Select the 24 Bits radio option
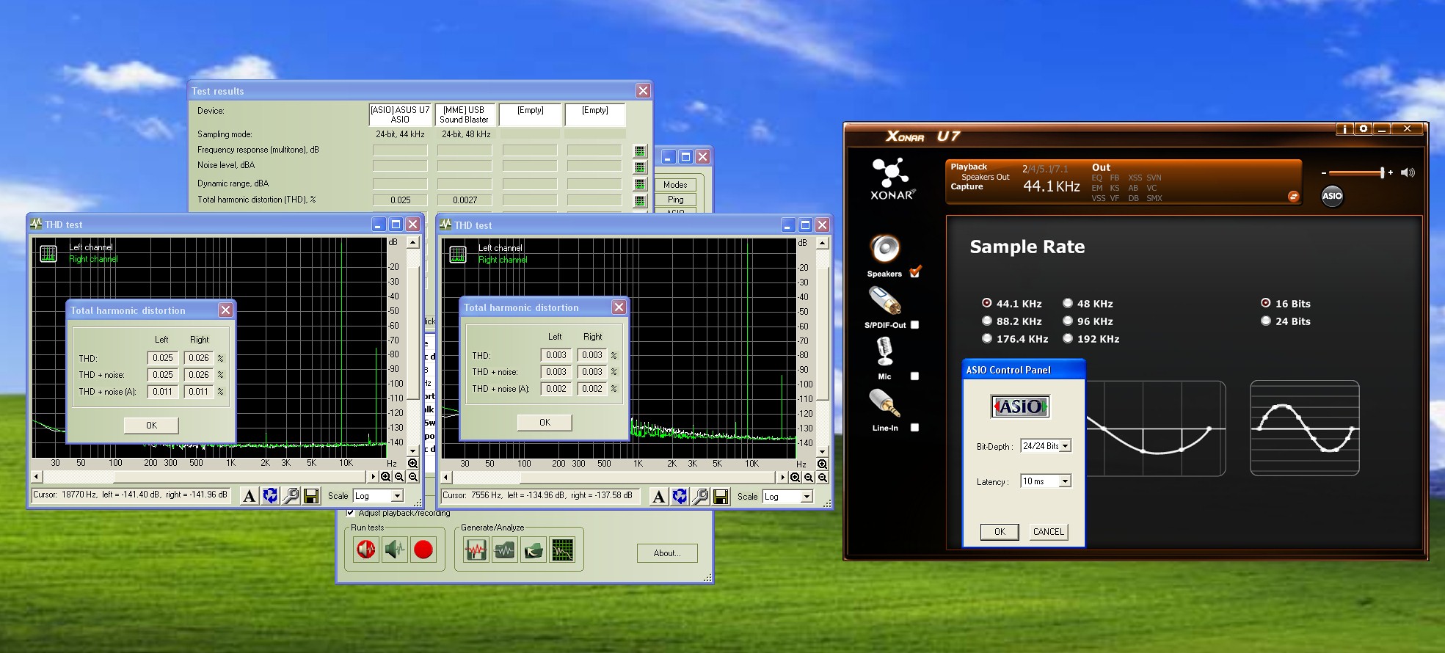 point(1265,321)
